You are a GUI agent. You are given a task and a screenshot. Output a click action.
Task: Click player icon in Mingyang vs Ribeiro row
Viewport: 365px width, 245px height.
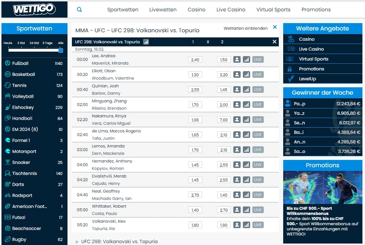click(x=237, y=105)
